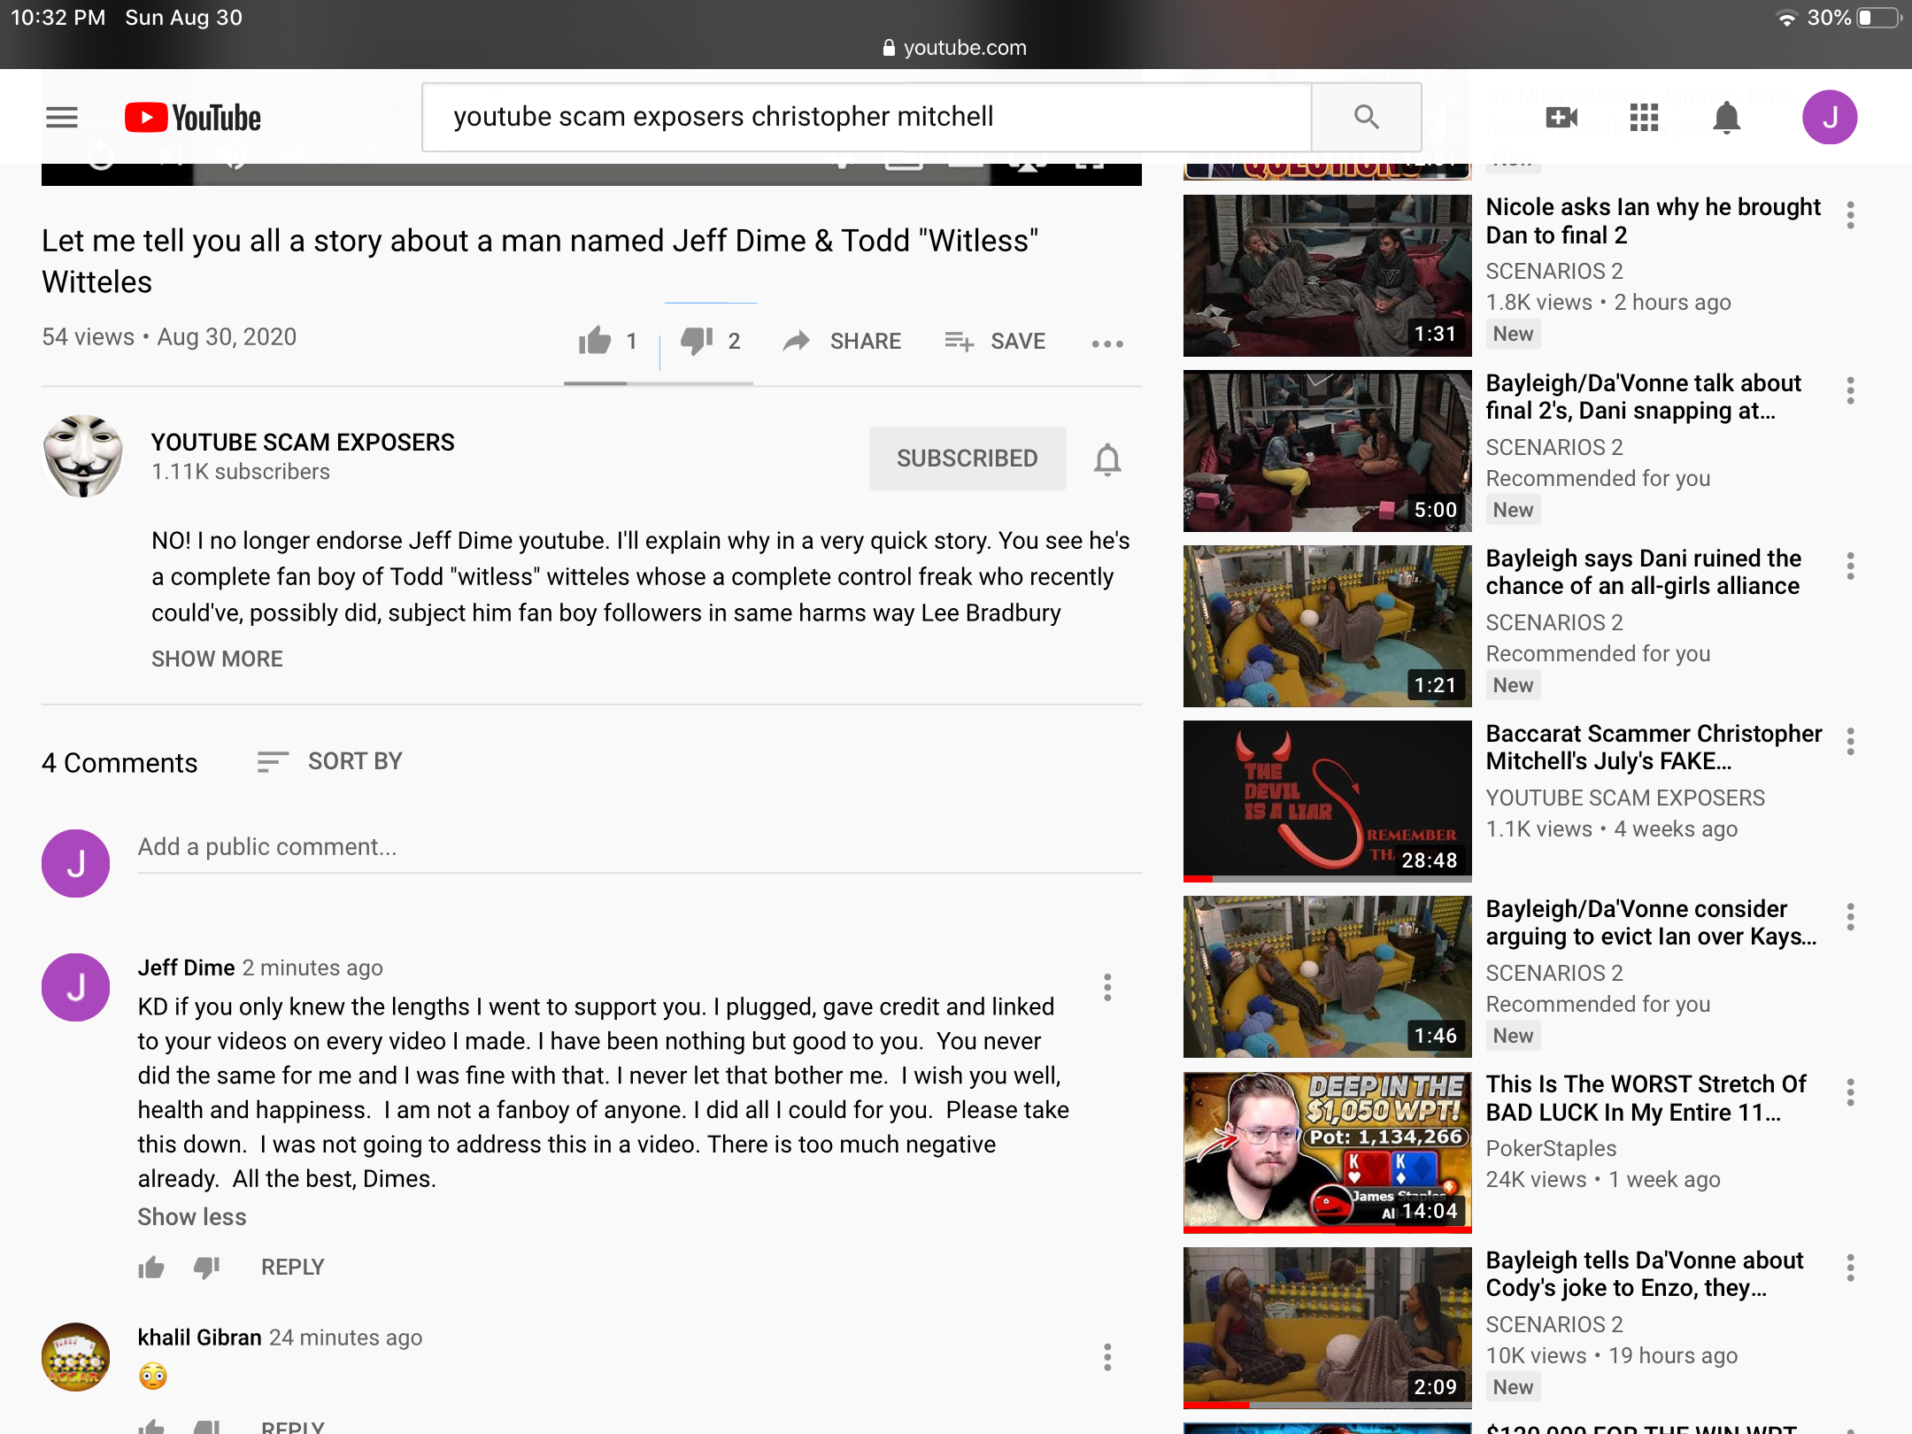Open options for PokerStaples WORST Stretch video
This screenshot has height=1434, width=1912.
tap(1851, 1092)
